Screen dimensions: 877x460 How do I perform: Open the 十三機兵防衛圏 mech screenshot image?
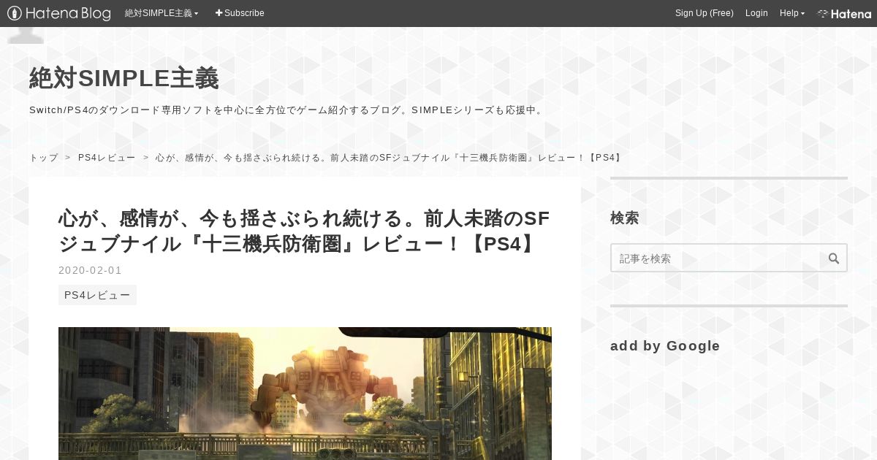pos(305,394)
